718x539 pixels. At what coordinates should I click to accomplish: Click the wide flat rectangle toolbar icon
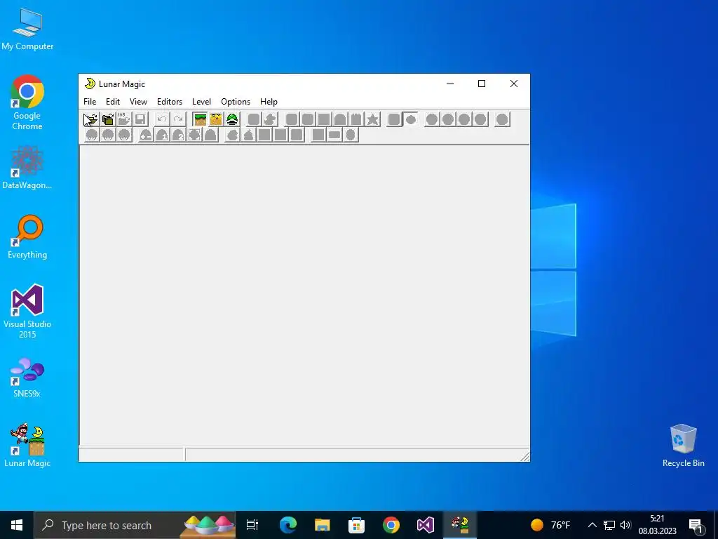(x=334, y=135)
